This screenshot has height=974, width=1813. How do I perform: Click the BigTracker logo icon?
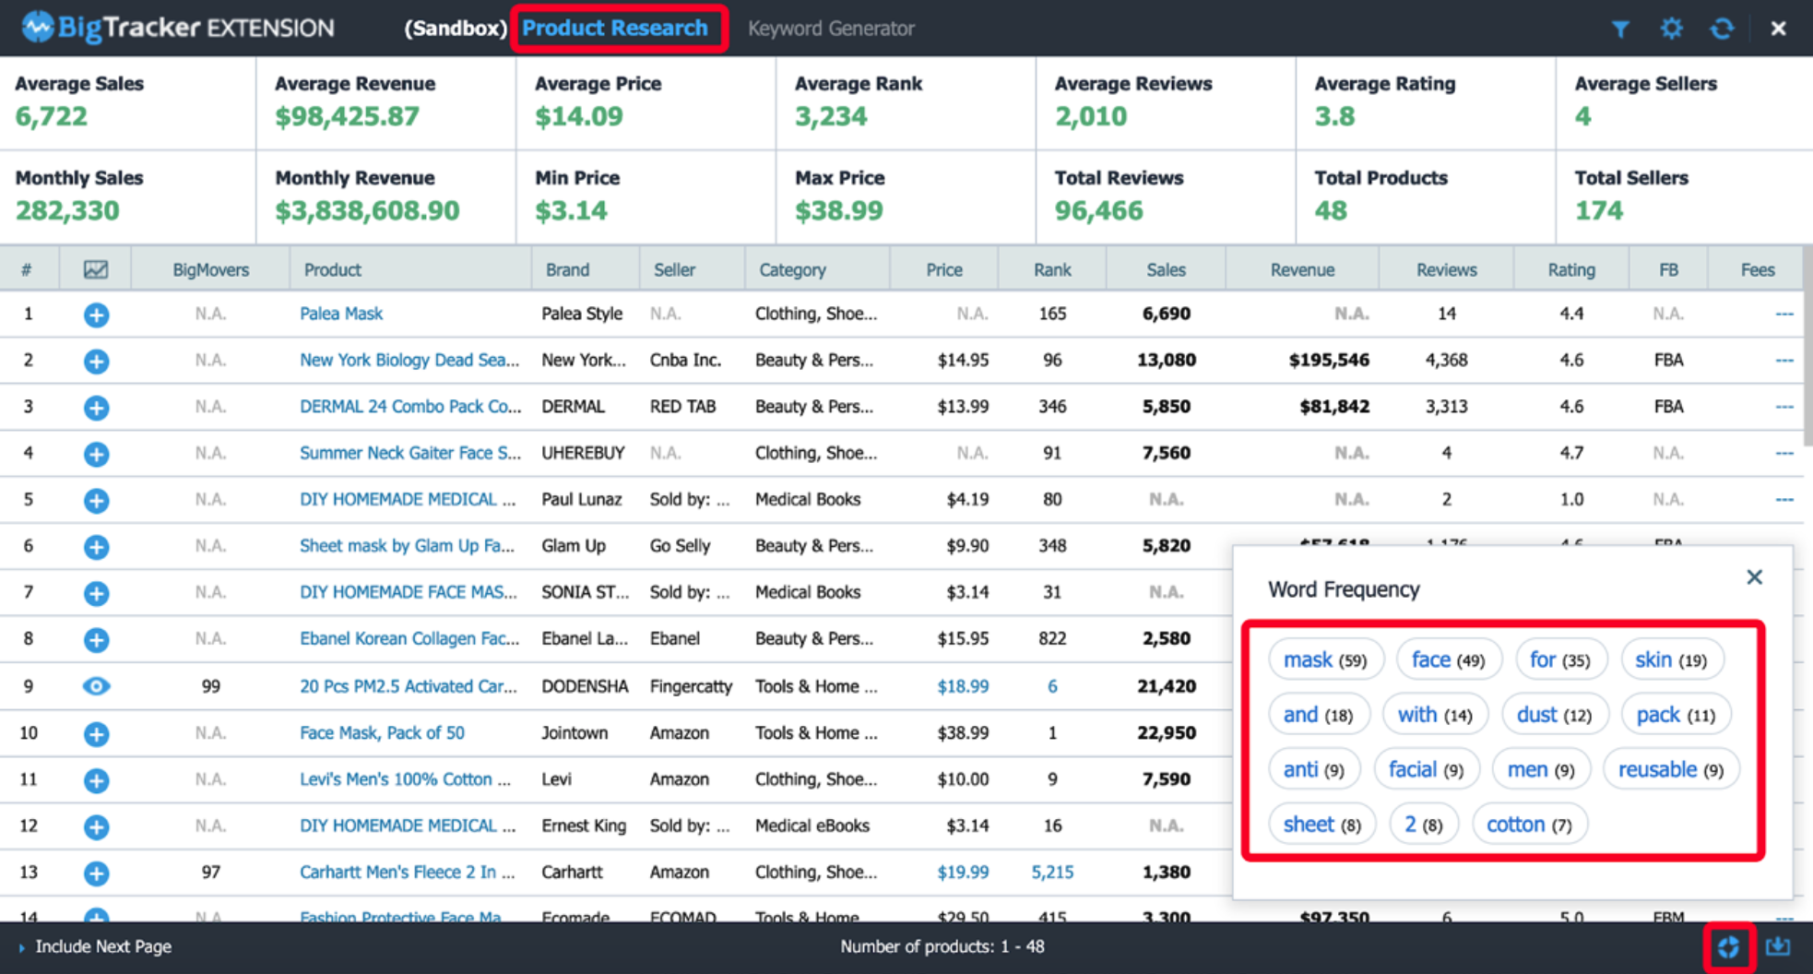pos(38,27)
